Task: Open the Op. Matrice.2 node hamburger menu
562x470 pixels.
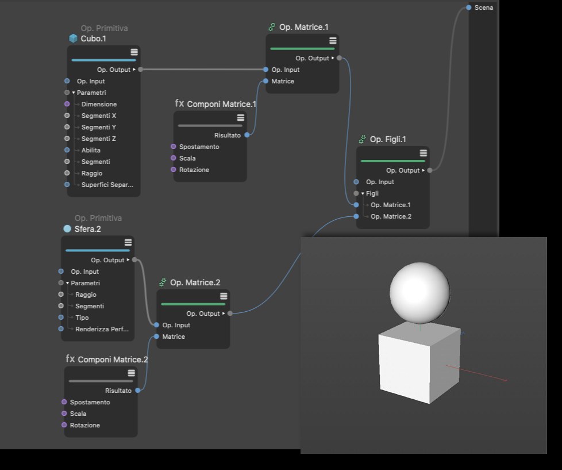Action: 224,296
